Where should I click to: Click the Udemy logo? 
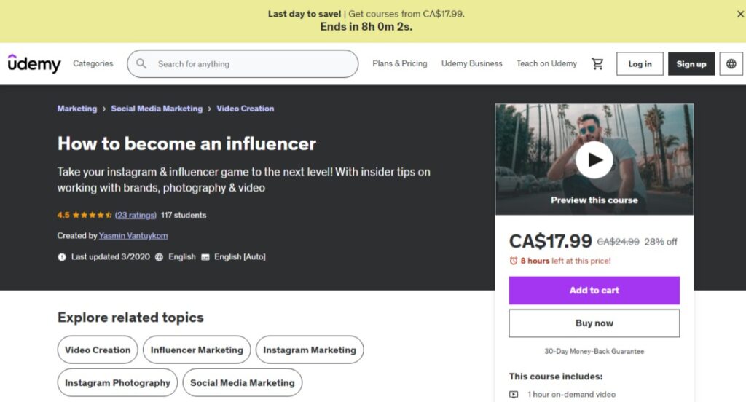tap(34, 64)
